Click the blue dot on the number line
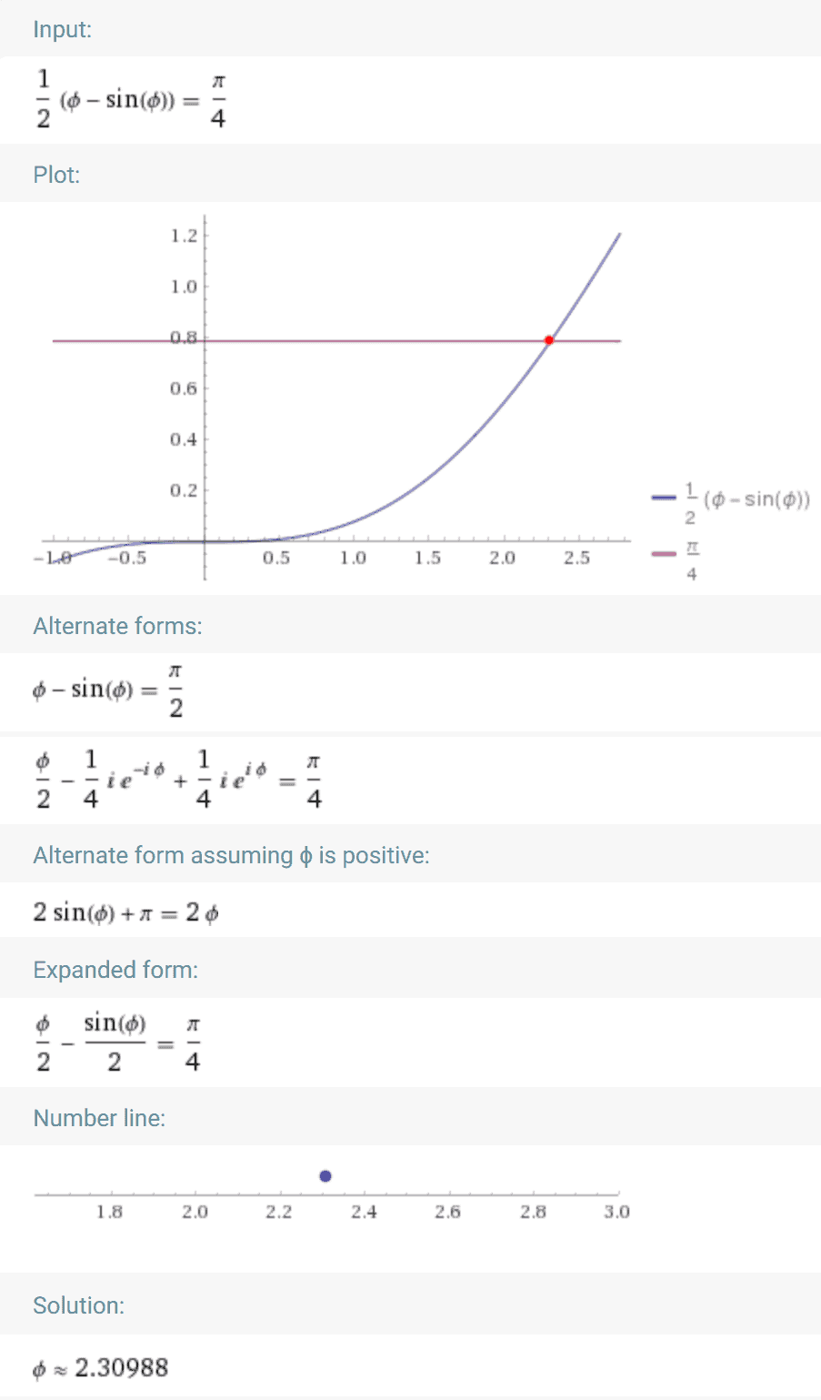 [325, 1176]
